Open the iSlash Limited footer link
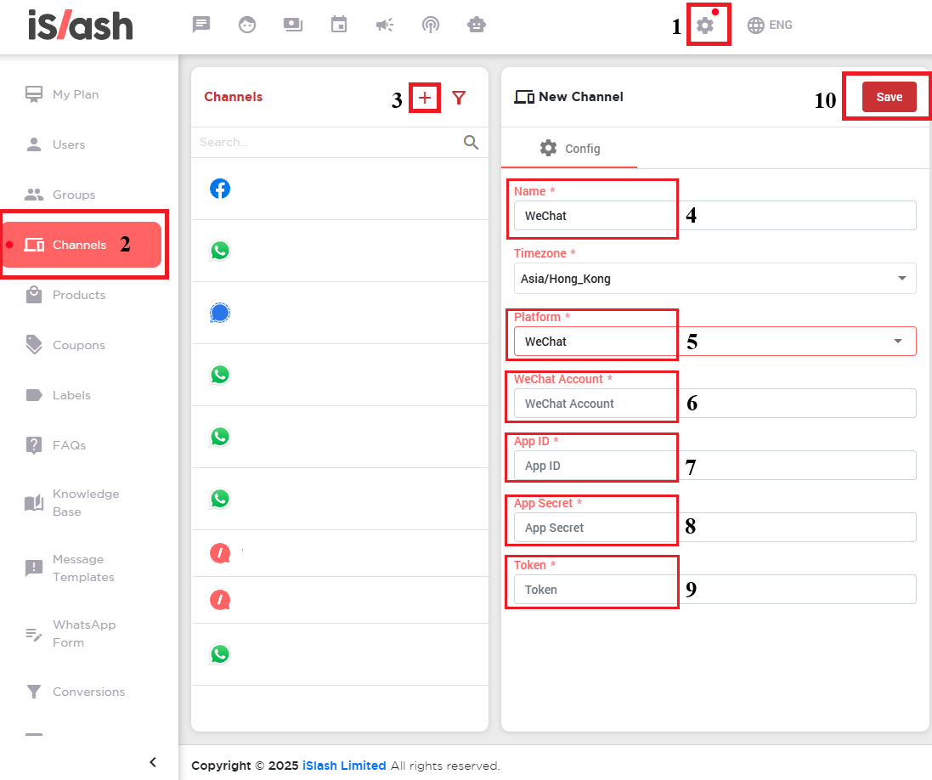Image resolution: width=932 pixels, height=780 pixels. pyautogui.click(x=344, y=766)
